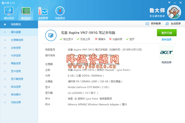Click the green 重新扫描 rescan button
The height and width of the screenshot is (123, 185).
coord(167,33)
